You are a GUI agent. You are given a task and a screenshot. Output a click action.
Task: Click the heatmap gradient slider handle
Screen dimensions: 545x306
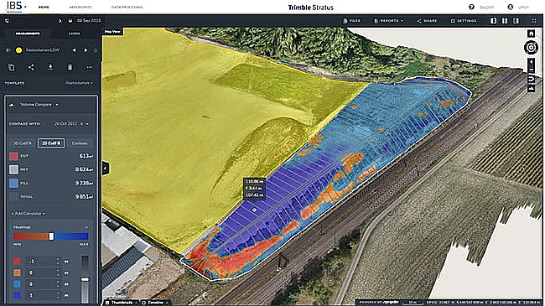click(51, 236)
